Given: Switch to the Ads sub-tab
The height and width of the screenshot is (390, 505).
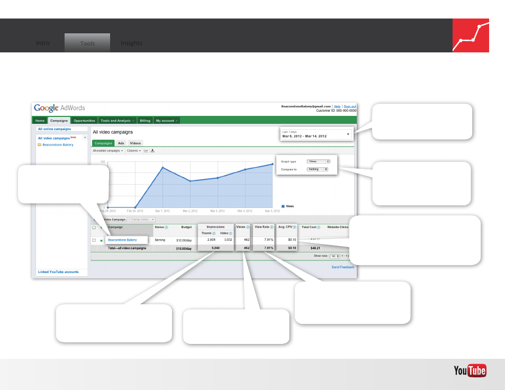Looking at the screenshot, I should click(x=121, y=143).
